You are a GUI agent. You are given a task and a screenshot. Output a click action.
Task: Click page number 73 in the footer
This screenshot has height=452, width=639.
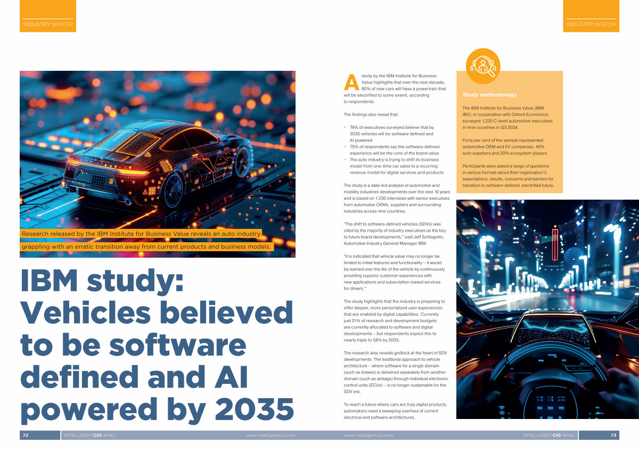613,435
